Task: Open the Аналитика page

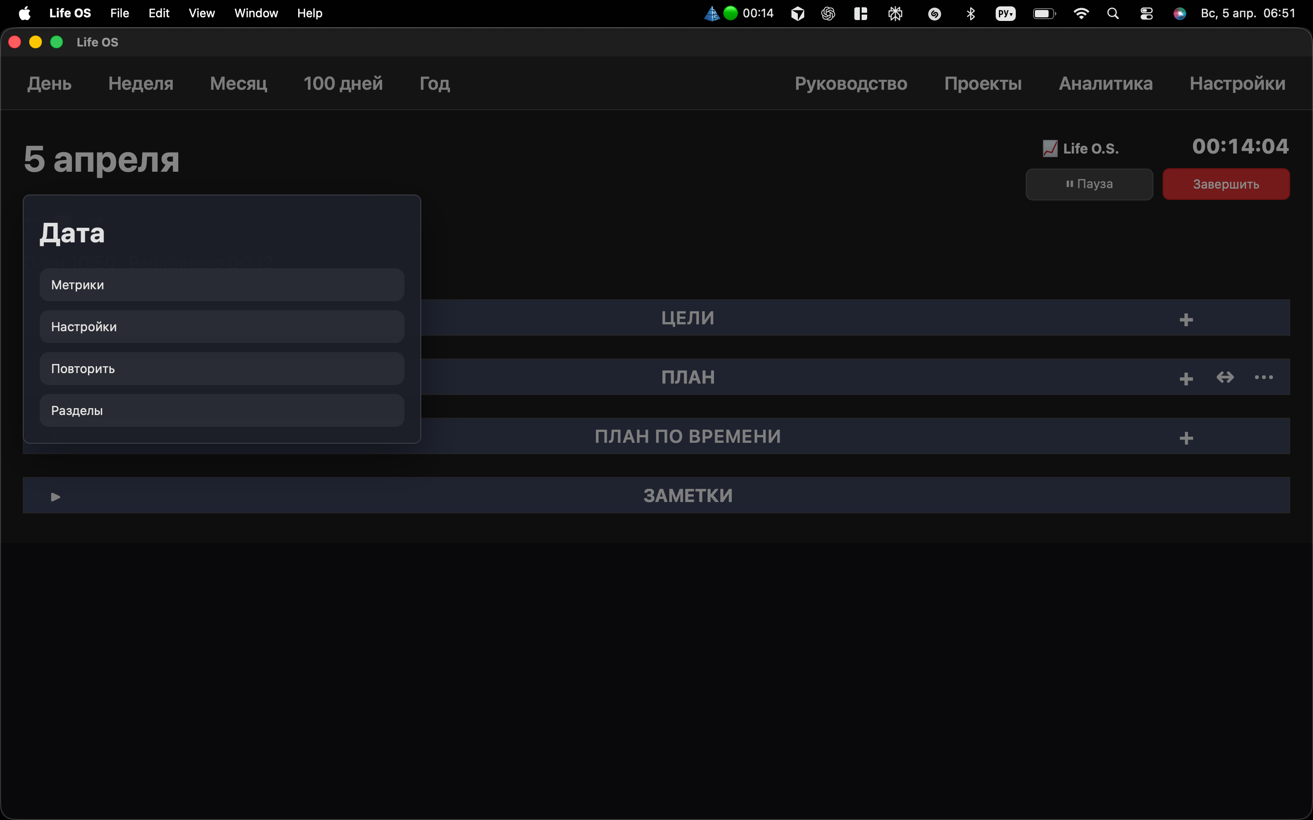Action: pos(1106,83)
